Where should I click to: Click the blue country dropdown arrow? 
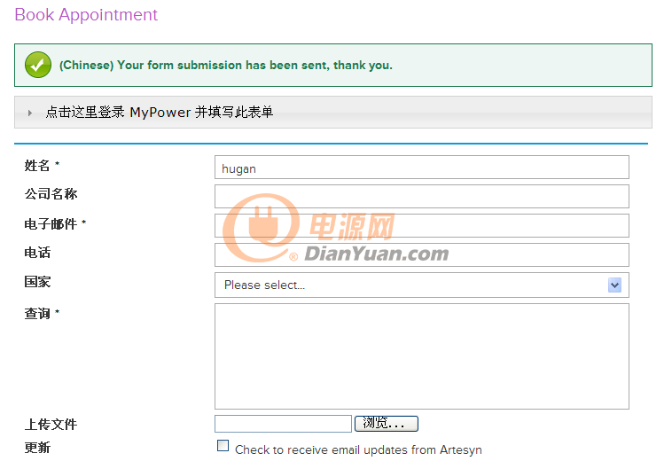(x=614, y=285)
